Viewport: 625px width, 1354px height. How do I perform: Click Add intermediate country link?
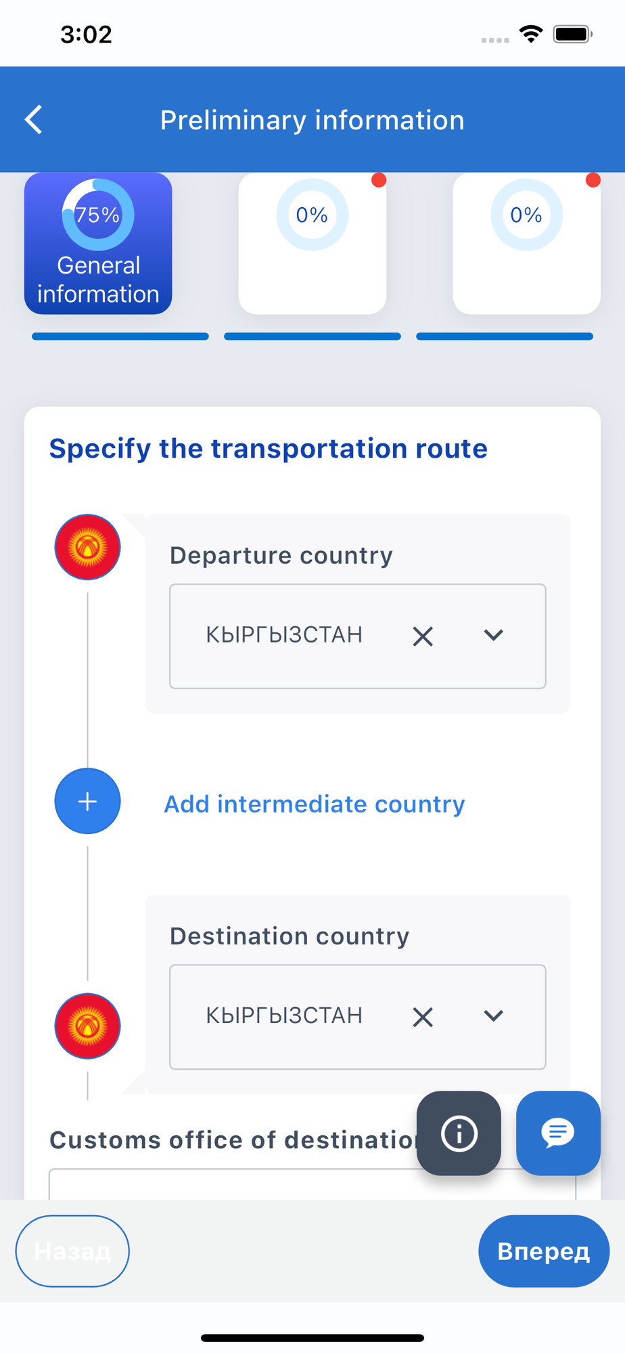tap(315, 804)
